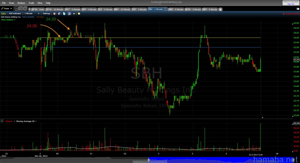The width and height of the screenshot is (300, 163).
Task: Open the MRO - 10 Minute tab
Action: (122, 9)
